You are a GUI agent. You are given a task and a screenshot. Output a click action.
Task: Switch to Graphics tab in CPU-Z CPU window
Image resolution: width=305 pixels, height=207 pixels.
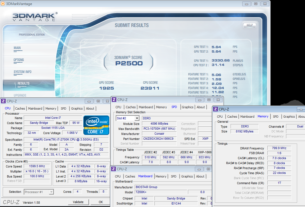point(77,109)
